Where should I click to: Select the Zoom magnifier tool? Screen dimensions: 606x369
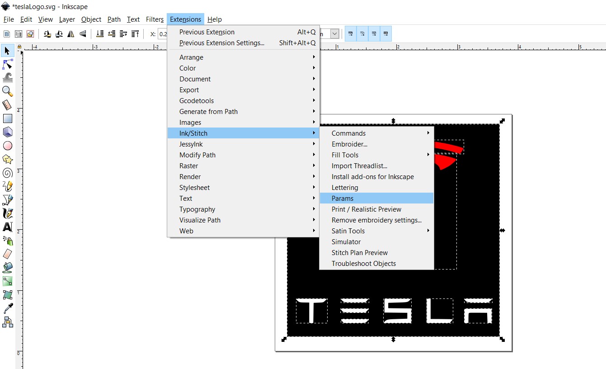point(7,91)
